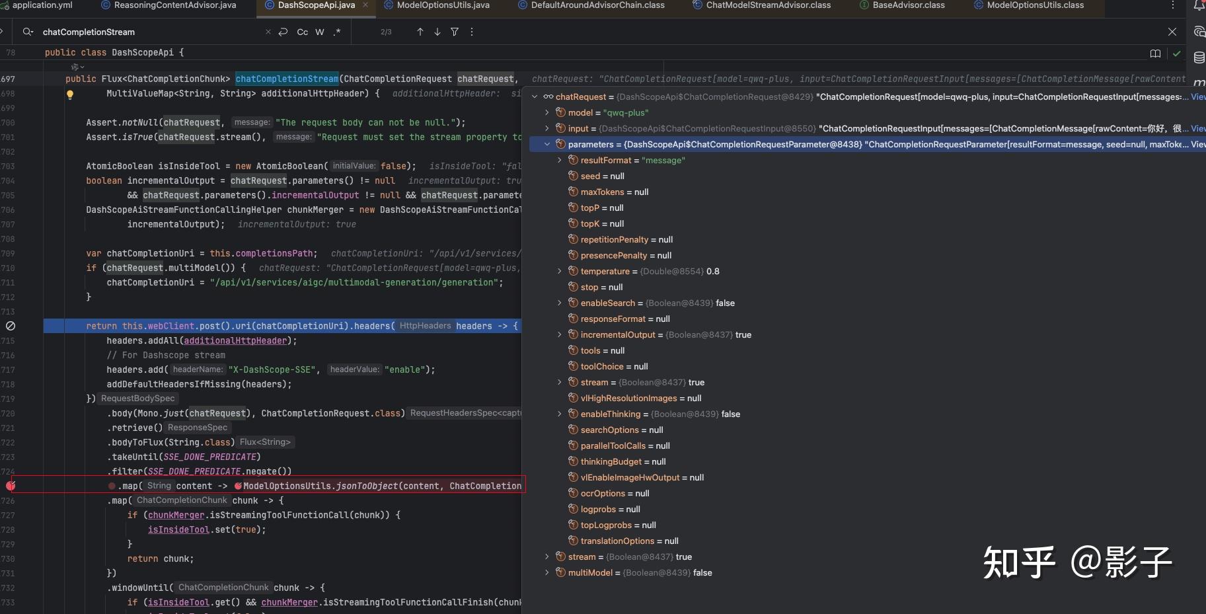Click View link for chatRequest value
This screenshot has height=614, width=1206.
pos(1197,96)
